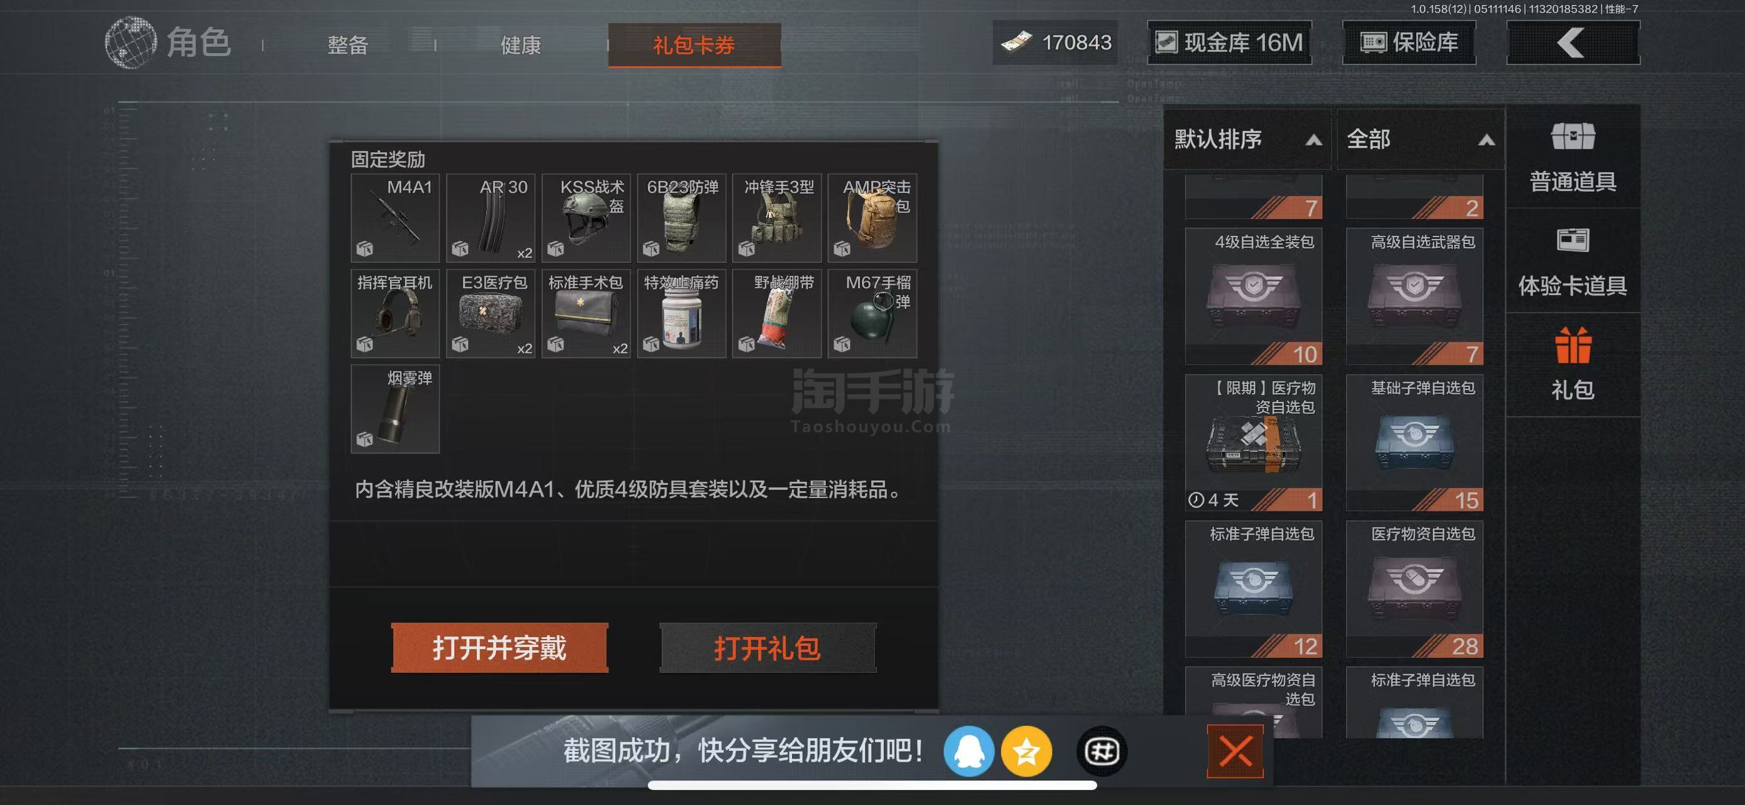1745x805 pixels.
Task: Switch to the 整备 tab
Action: [x=347, y=45]
